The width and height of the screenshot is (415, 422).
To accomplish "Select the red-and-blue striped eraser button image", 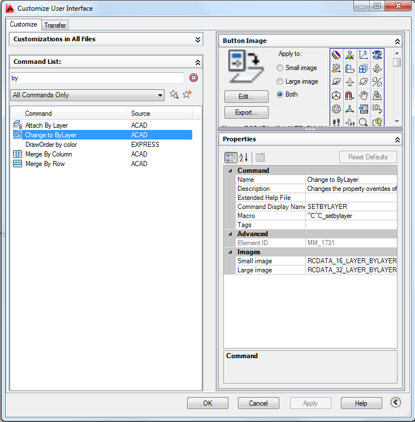I will (336, 55).
